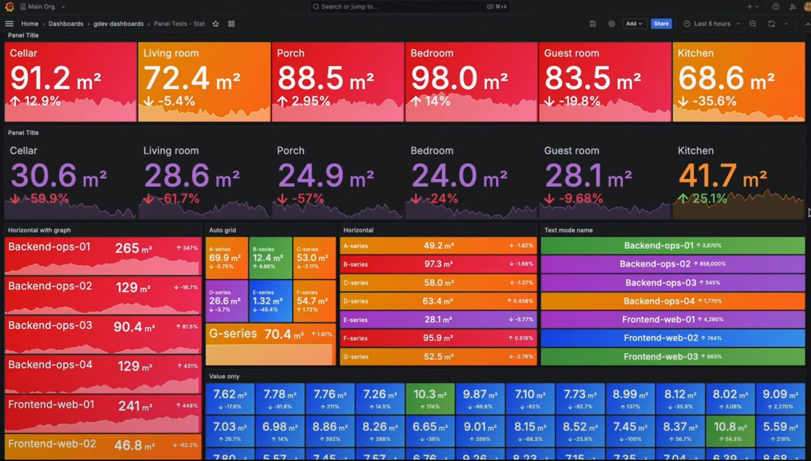Star the Panel Tests - Stat dashboard
The width and height of the screenshot is (811, 461).
tap(216, 24)
